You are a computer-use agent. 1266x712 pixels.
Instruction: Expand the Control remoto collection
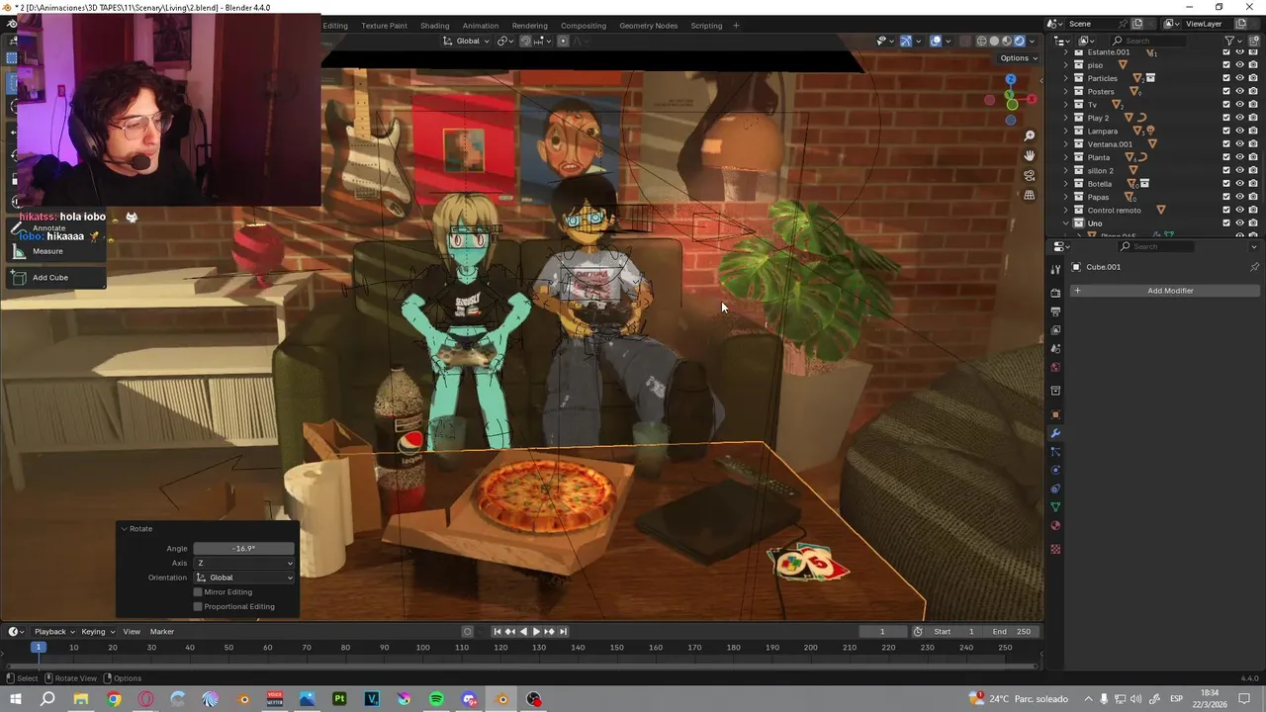pyautogui.click(x=1066, y=210)
